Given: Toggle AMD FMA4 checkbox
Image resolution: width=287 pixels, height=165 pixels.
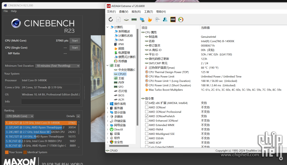Looking at the screenshot, I should point(147,129).
